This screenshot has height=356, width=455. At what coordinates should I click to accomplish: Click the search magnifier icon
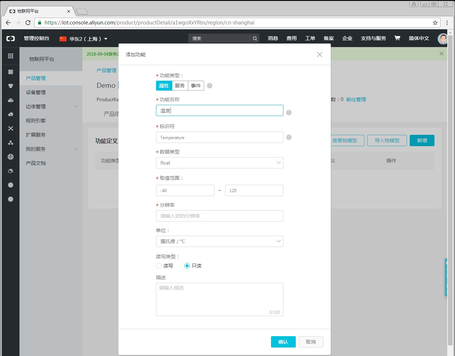pos(255,38)
